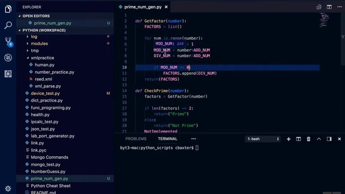Image resolution: width=345 pixels, height=194 pixels.
Task: Expand the log folder
Action: pyautogui.click(x=34, y=37)
